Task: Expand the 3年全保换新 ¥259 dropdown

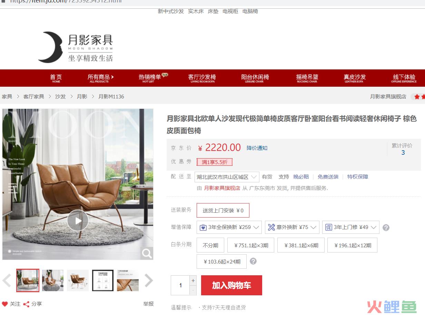Action: [229, 227]
